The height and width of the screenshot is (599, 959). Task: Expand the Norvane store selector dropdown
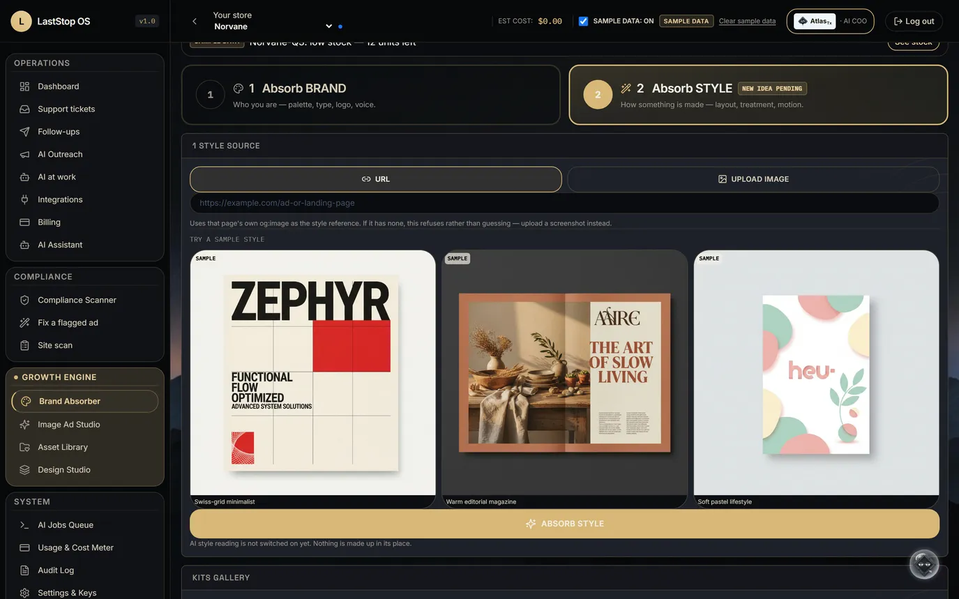click(273, 26)
